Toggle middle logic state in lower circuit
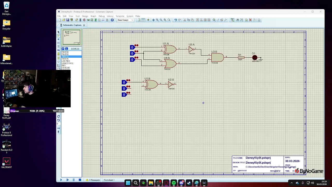332x187 pixels. click(124, 89)
